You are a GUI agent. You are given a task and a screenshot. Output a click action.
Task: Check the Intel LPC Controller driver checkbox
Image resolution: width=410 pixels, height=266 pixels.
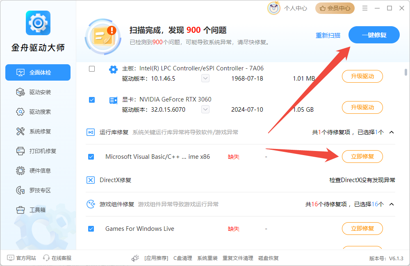click(x=92, y=69)
